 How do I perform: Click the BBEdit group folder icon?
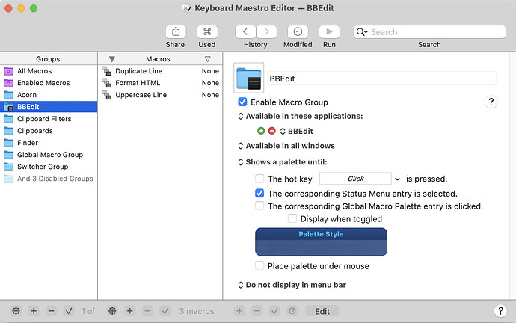click(249, 78)
